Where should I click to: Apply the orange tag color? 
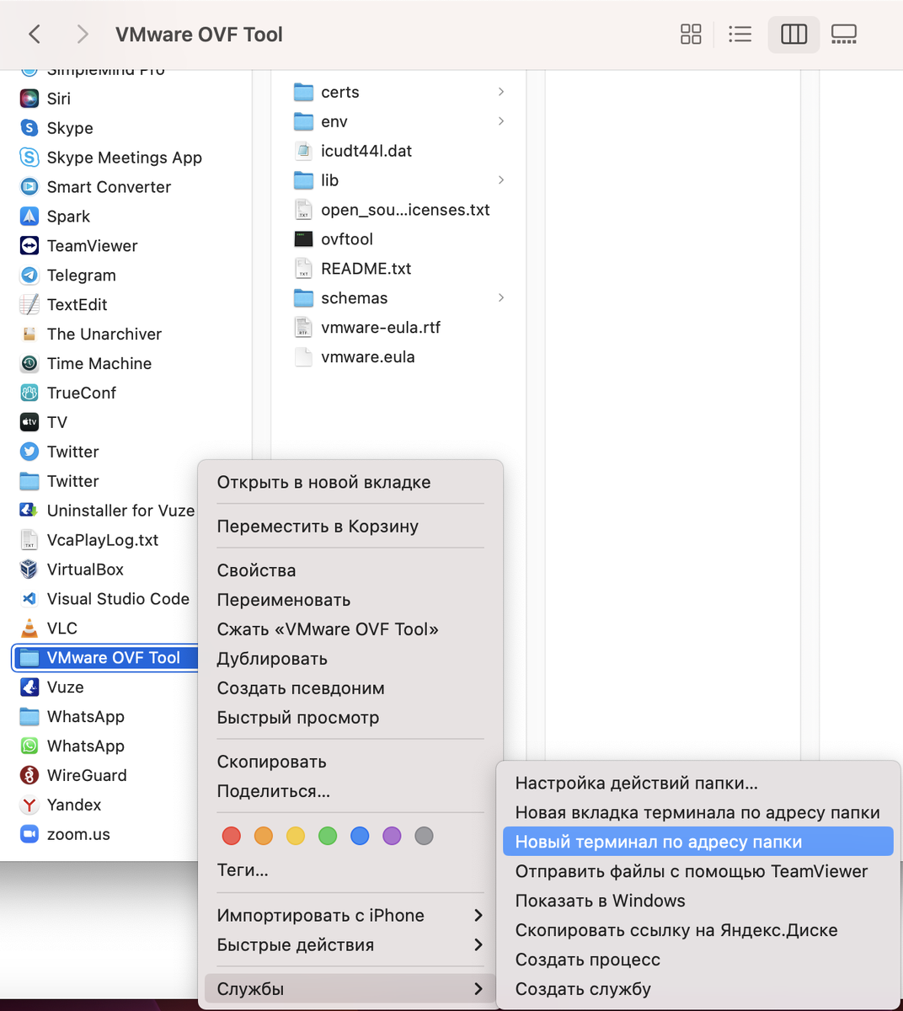tap(264, 836)
